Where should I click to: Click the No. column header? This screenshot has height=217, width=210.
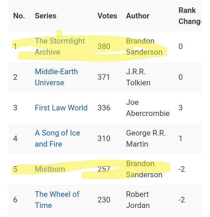pos(19,16)
